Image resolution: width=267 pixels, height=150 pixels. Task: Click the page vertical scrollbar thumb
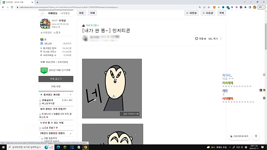click(x=266, y=37)
